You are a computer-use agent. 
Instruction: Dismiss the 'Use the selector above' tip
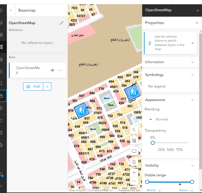tap(193, 43)
